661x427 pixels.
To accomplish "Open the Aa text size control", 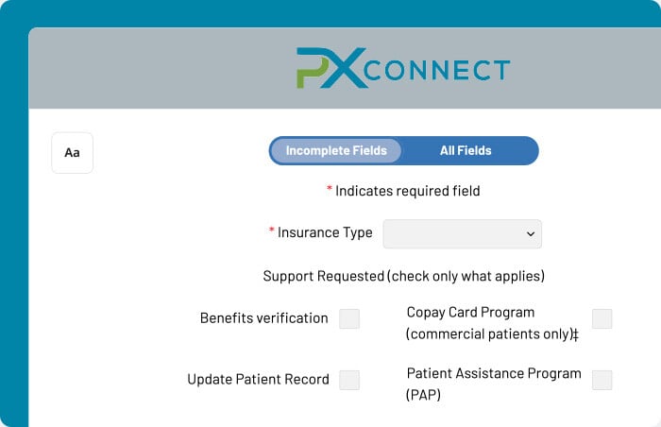I will (x=72, y=153).
